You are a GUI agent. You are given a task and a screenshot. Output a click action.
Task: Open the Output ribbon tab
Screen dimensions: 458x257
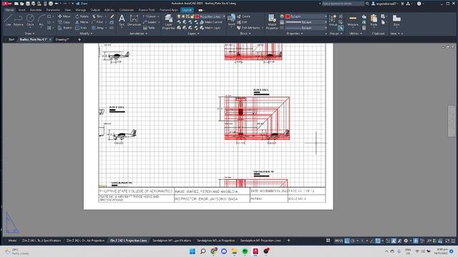[x=95, y=10]
